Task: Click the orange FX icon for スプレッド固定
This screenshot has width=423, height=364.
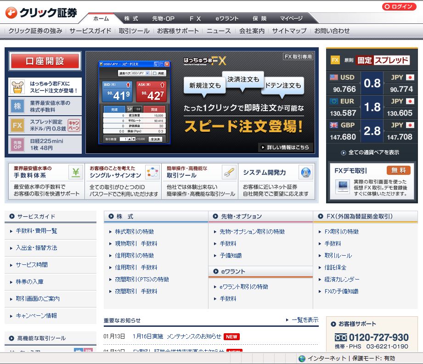Action: 17,125
